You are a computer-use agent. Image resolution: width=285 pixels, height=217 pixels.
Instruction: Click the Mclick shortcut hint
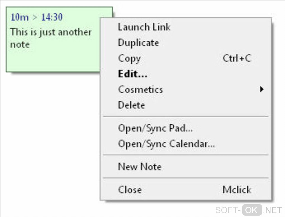237,190
